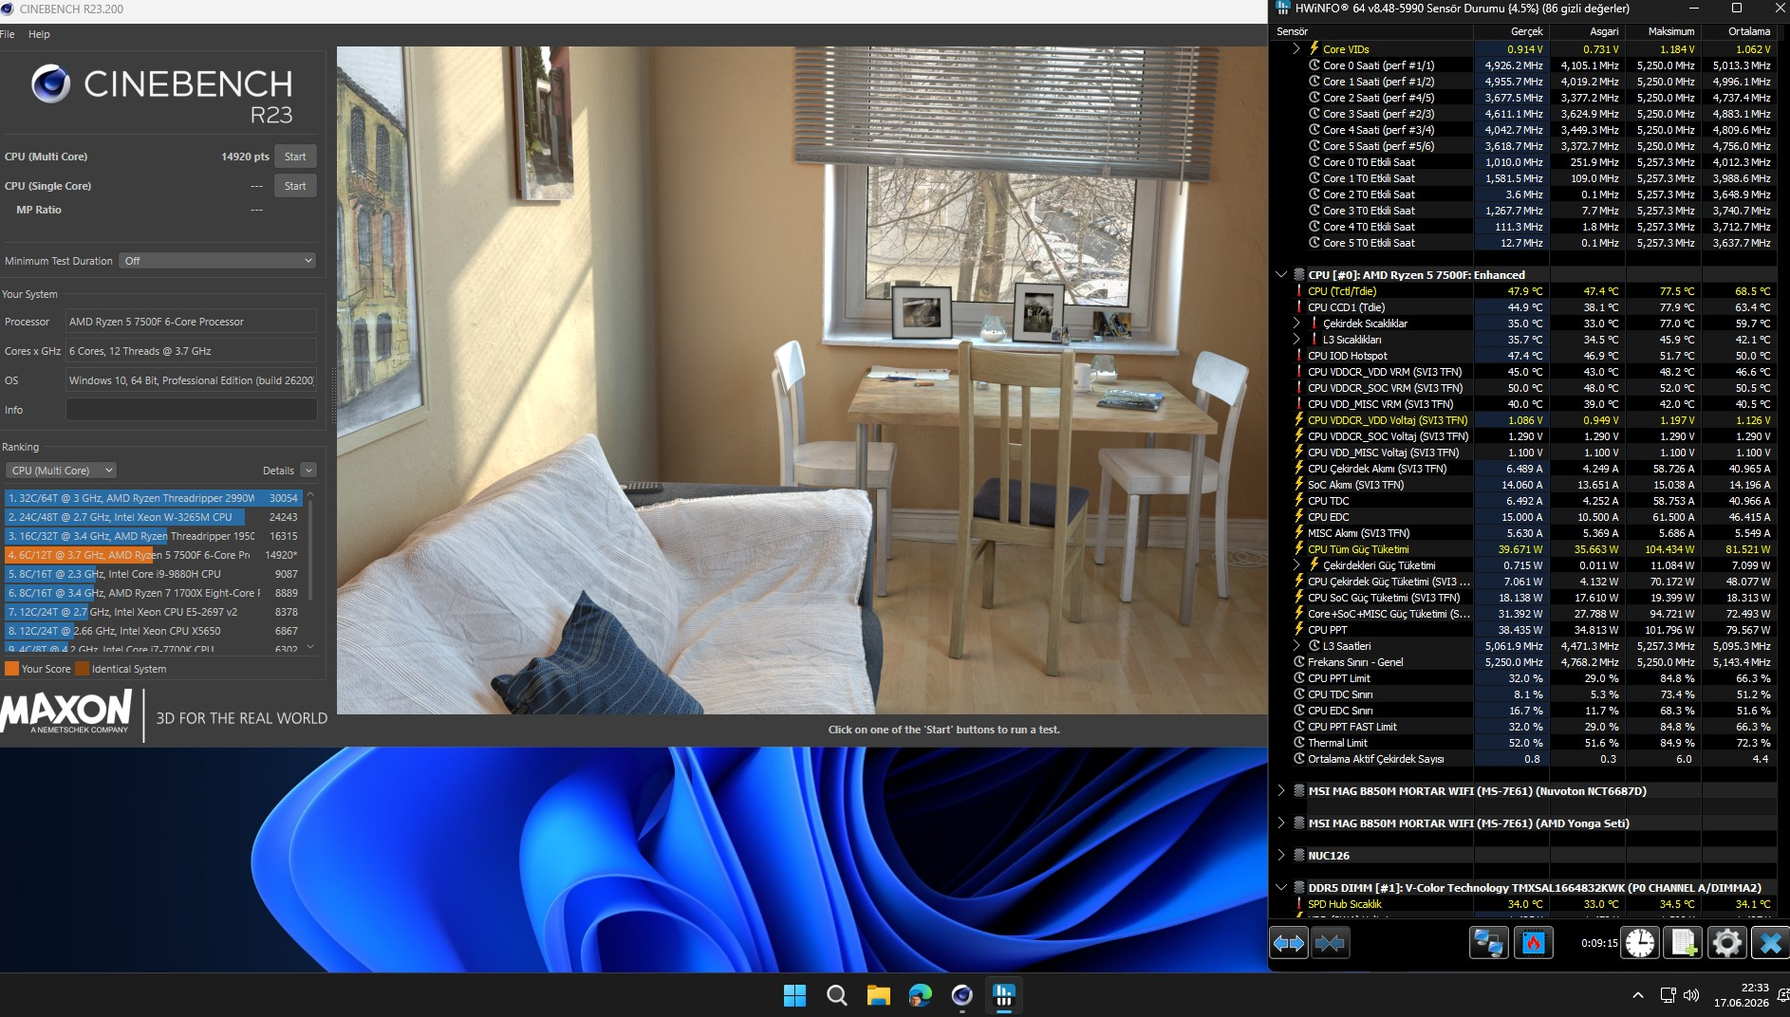
Task: Click HWiNFO expand-columns double arrow icon
Action: [1289, 943]
